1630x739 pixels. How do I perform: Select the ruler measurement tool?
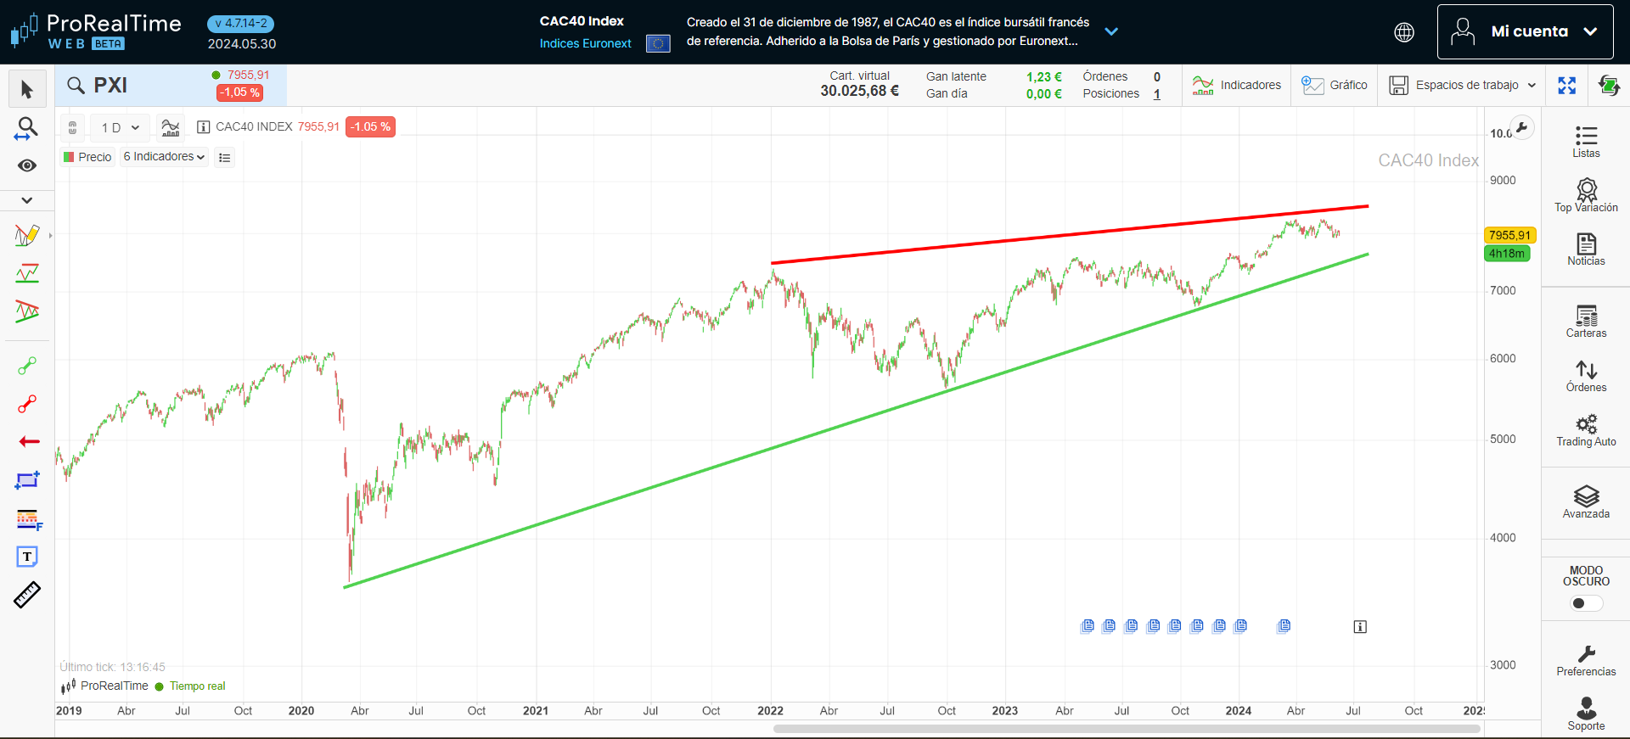[x=27, y=595]
